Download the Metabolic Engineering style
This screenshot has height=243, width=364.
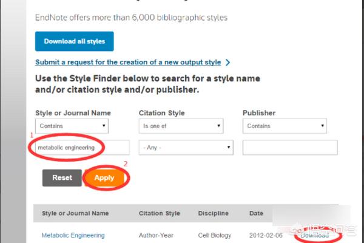click(x=315, y=235)
